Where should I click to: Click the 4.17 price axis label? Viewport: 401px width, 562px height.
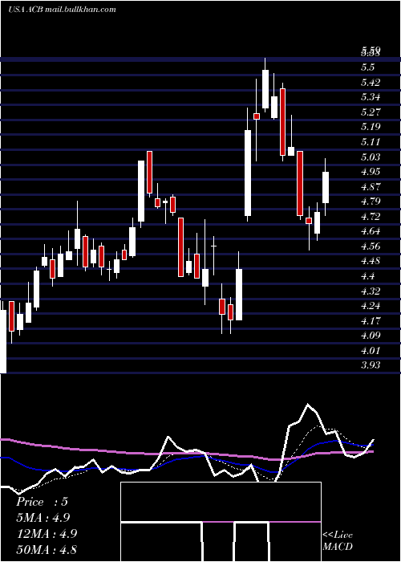371,321
